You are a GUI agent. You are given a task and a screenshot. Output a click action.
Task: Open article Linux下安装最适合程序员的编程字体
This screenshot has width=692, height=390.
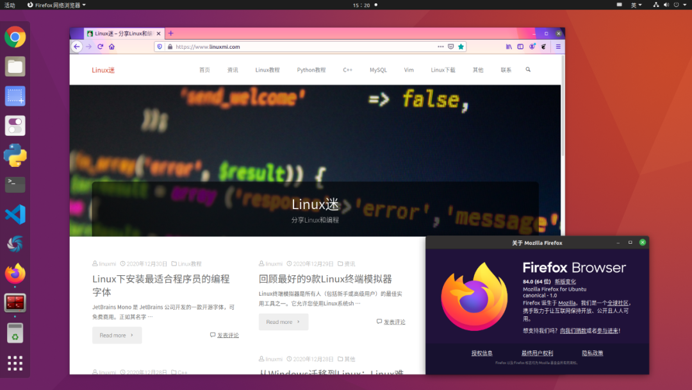pos(161,285)
